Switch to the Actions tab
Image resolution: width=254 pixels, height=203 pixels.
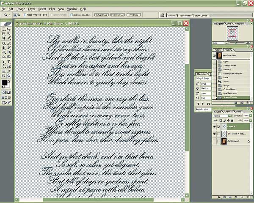(218, 50)
